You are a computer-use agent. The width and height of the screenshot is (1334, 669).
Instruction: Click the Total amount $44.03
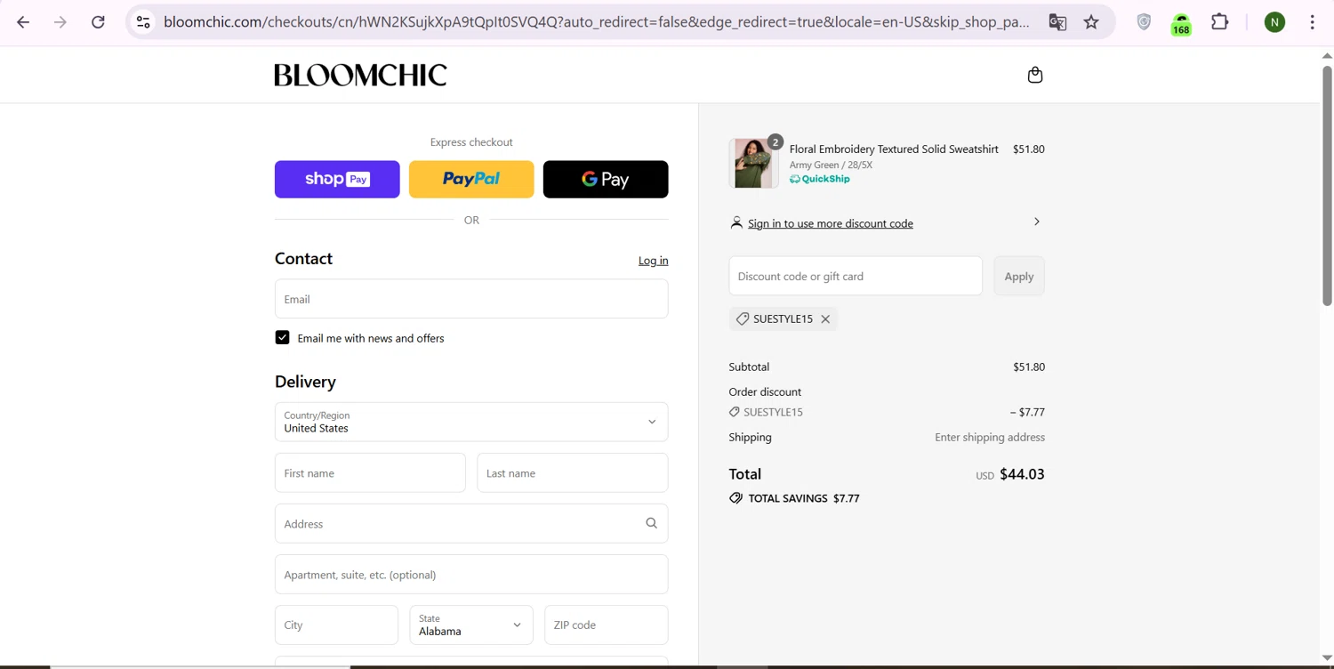click(1022, 474)
